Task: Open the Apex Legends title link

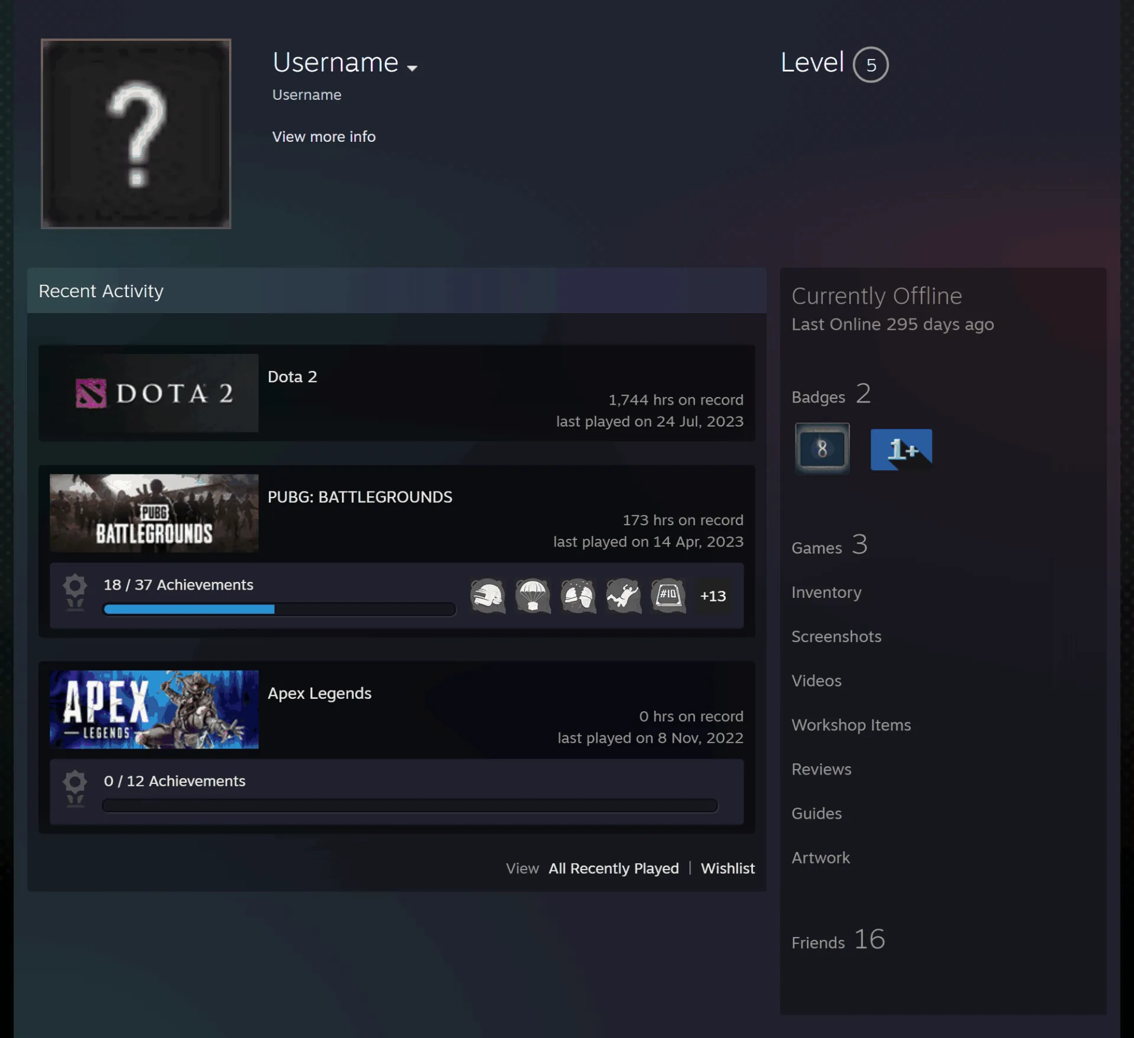Action: click(320, 694)
